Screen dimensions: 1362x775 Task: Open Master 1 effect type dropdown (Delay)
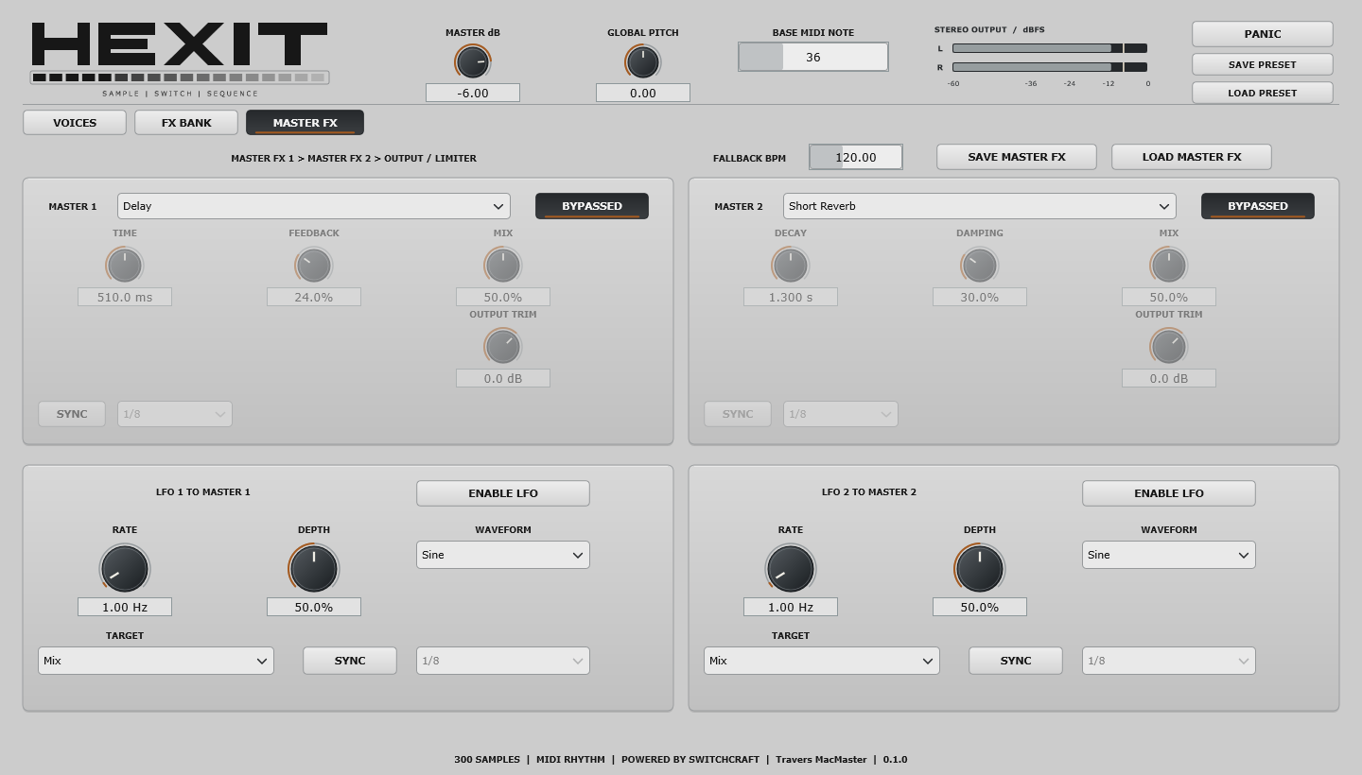click(314, 206)
